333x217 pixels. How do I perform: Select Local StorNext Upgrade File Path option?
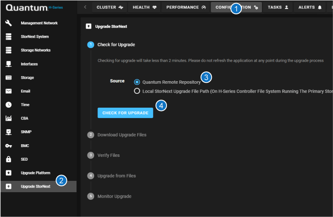(137, 91)
